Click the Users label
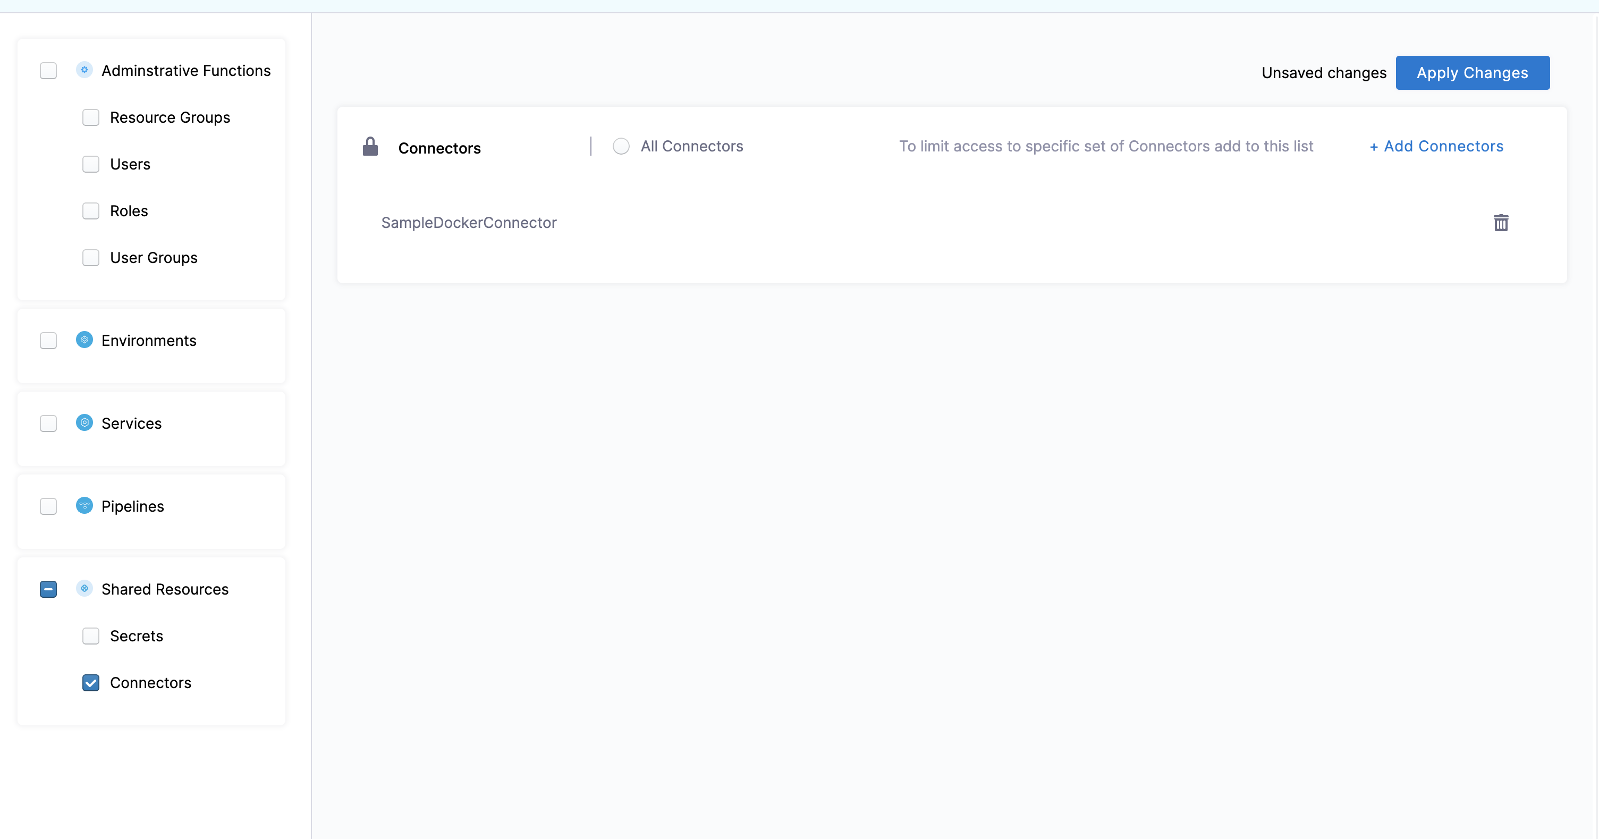1599x839 pixels. coord(130,164)
